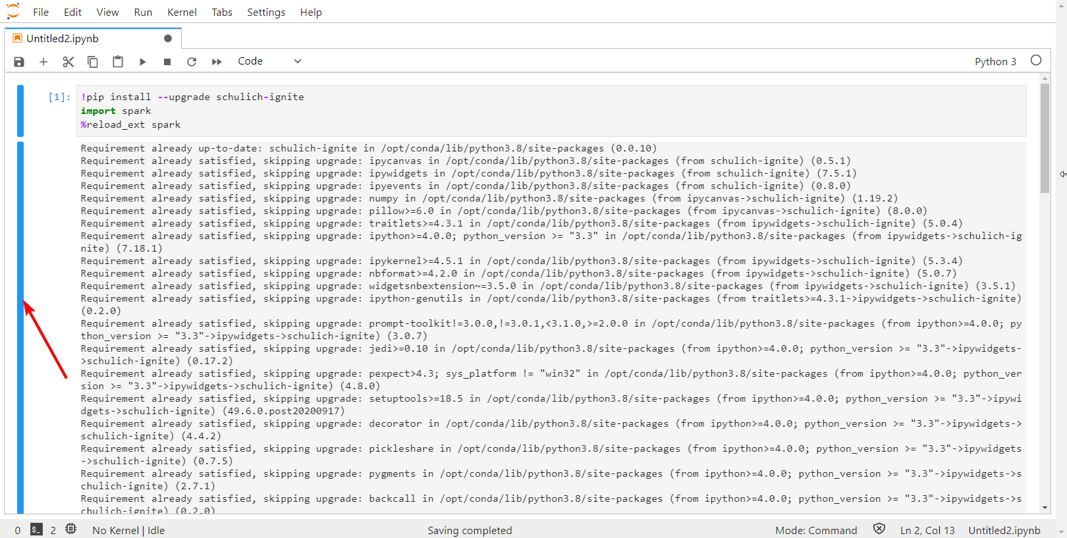The image size is (1067, 538).
Task: Click the scrollbar up arrow
Action: click(1045, 78)
